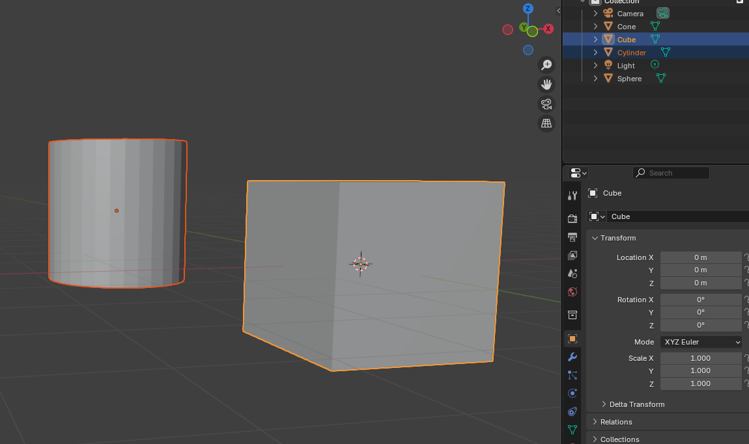The width and height of the screenshot is (749, 444).
Task: Open the View Layer properties tab
Action: [572, 255]
